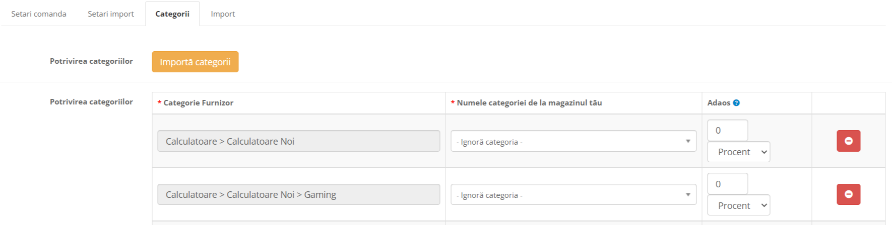The image size is (892, 225).
Task: Go to the Import tab
Action: (x=223, y=14)
